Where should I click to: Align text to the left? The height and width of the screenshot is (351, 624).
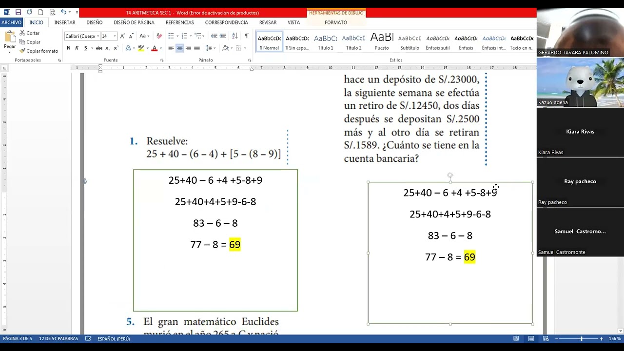[171, 48]
